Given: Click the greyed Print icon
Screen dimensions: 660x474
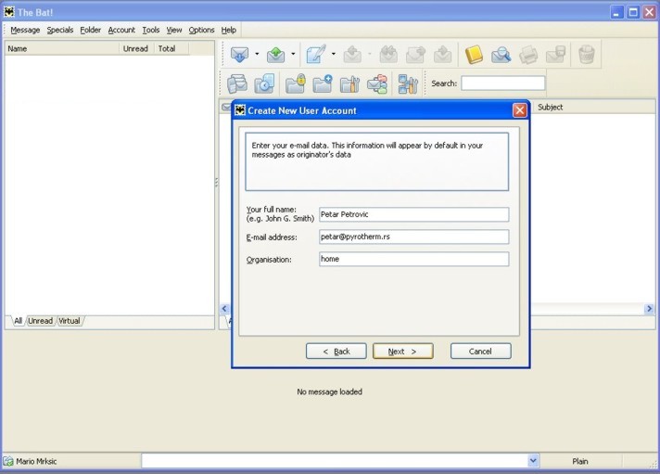Looking at the screenshot, I should (x=528, y=55).
